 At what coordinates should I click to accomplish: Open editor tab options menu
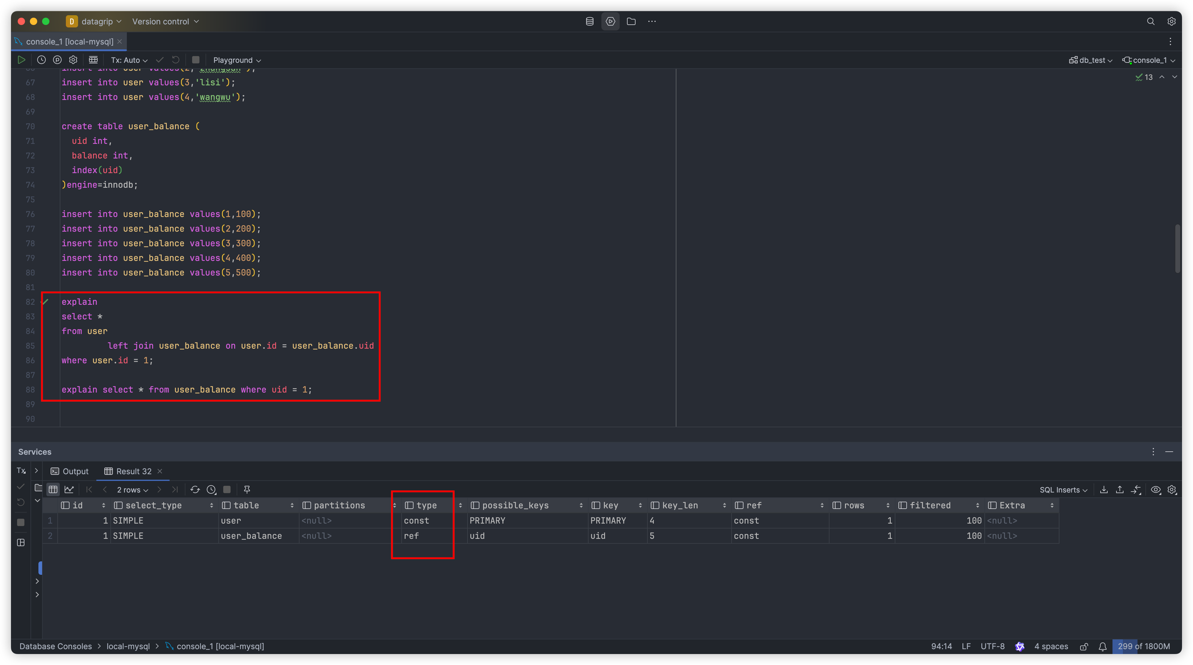pos(1170,42)
